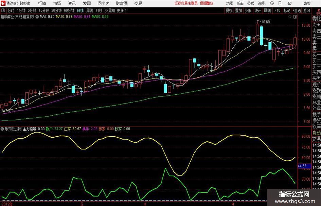This screenshot has width=321, height=206.
Task: Click the 跌家: 0.00 value
Action: tap(122, 129)
